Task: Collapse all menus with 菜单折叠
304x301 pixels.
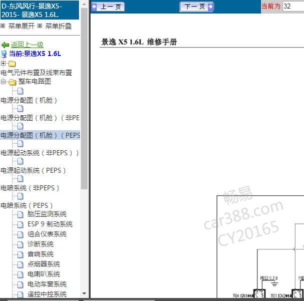Action: point(58,26)
